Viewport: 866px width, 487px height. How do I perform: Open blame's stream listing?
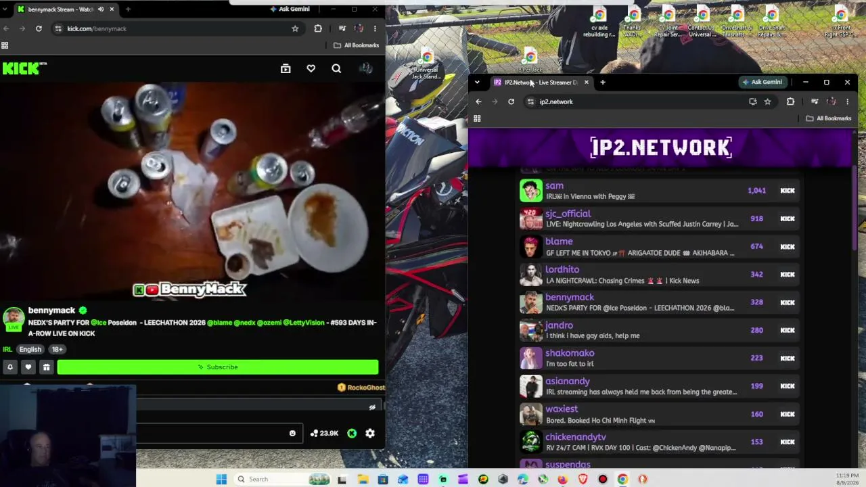point(660,246)
